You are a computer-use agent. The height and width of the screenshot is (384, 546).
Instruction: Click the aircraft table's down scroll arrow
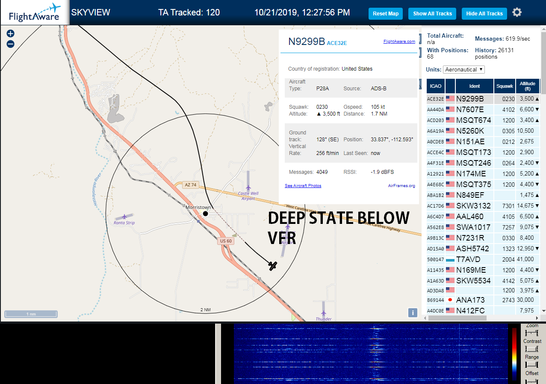(543, 311)
